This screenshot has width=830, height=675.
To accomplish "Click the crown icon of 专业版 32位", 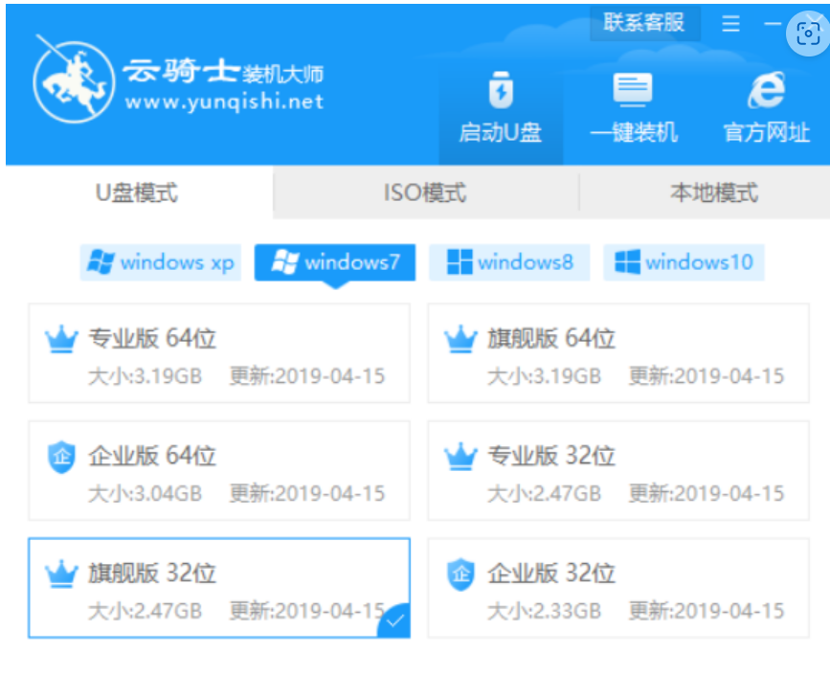I will point(460,457).
